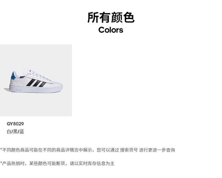
Task: Click the 进行更进一步查询 text
Action: (157, 150)
